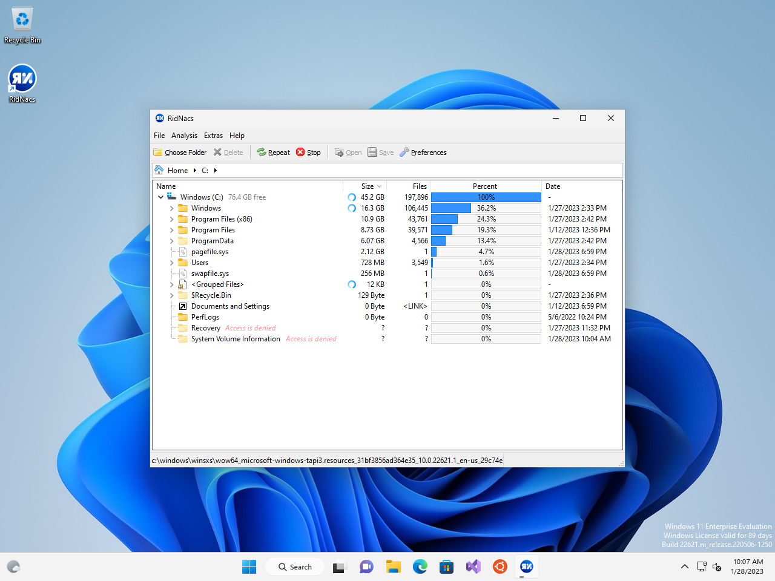This screenshot has width=775, height=581.
Task: Click the Windows folder 36.2% percent bar
Action: [486, 208]
